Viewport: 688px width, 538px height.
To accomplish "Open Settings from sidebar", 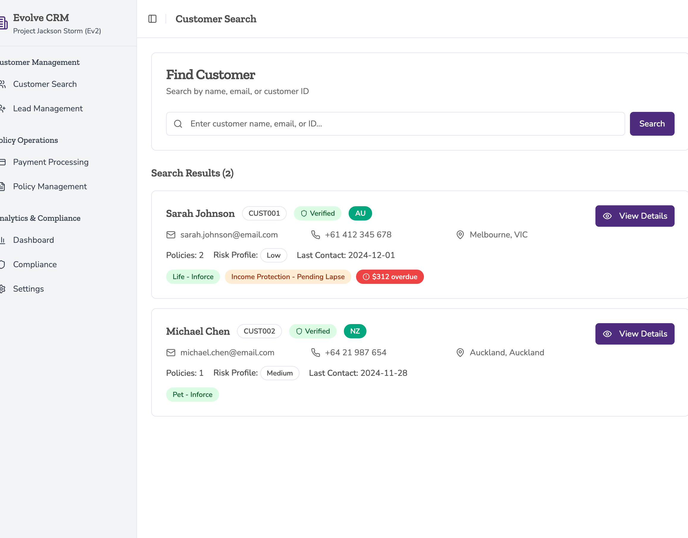I will (28, 289).
